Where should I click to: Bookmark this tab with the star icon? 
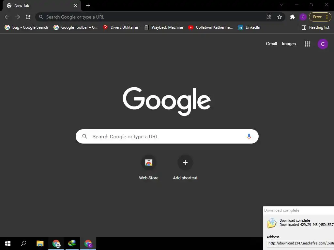tap(280, 17)
